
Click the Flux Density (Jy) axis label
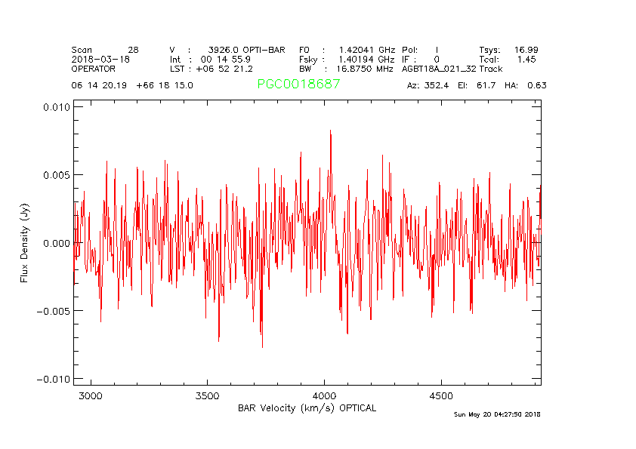pyautogui.click(x=24, y=246)
